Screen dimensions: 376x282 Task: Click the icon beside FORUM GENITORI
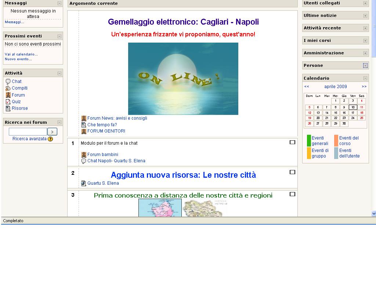(84, 131)
